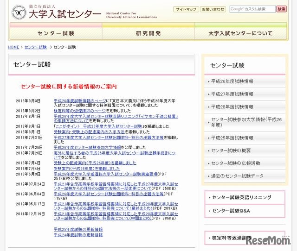Open sidebar item センター試験の概要
The height and width of the screenshot is (251, 297).
tap(245, 151)
